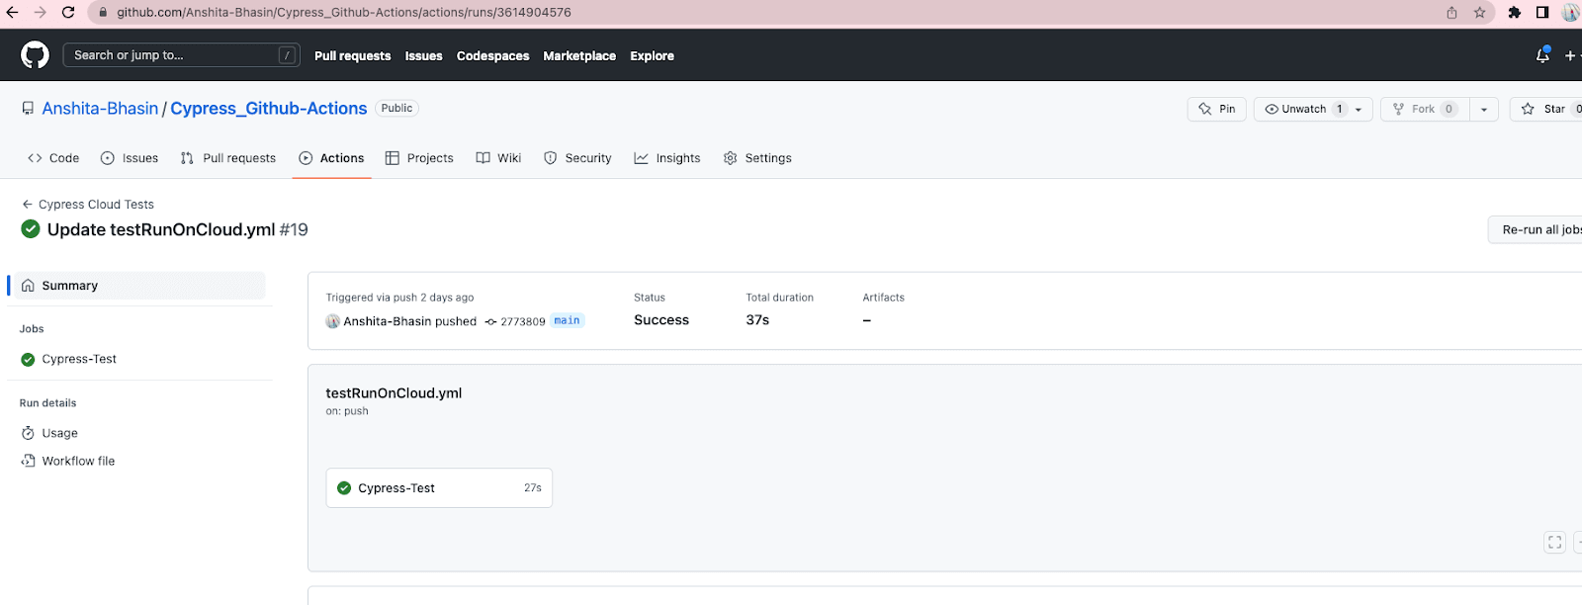The image size is (1582, 605).
Task: Click the back arrow to Cypress Cloud Tests
Action: click(28, 205)
